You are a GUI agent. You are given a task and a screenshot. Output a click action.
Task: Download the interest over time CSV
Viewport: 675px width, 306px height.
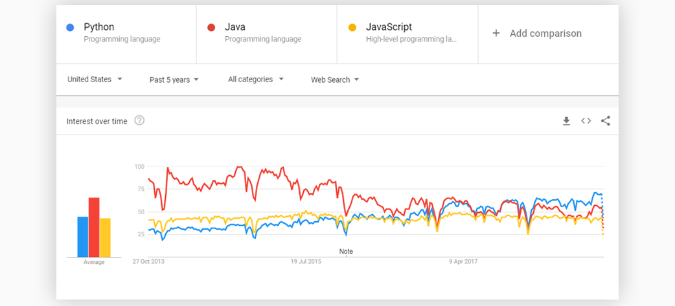coord(567,121)
